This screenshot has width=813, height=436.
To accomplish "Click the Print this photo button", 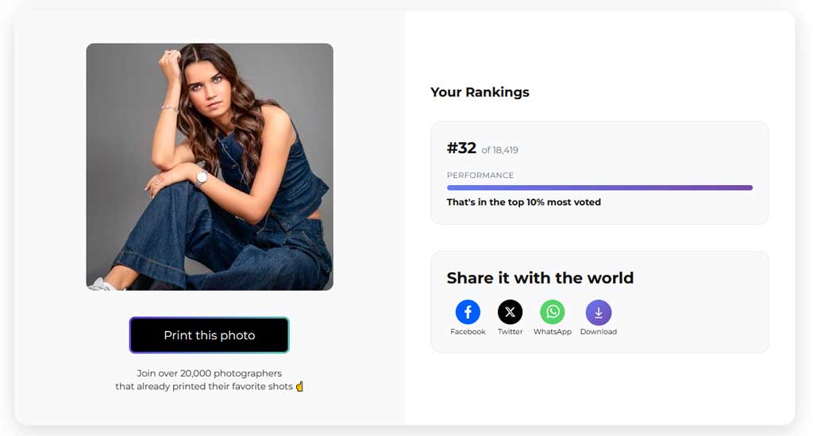I will pos(210,335).
